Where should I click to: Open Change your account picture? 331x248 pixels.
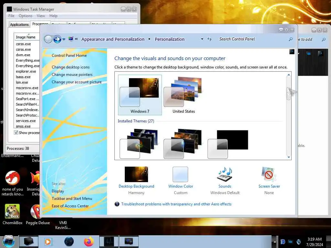pos(77,82)
